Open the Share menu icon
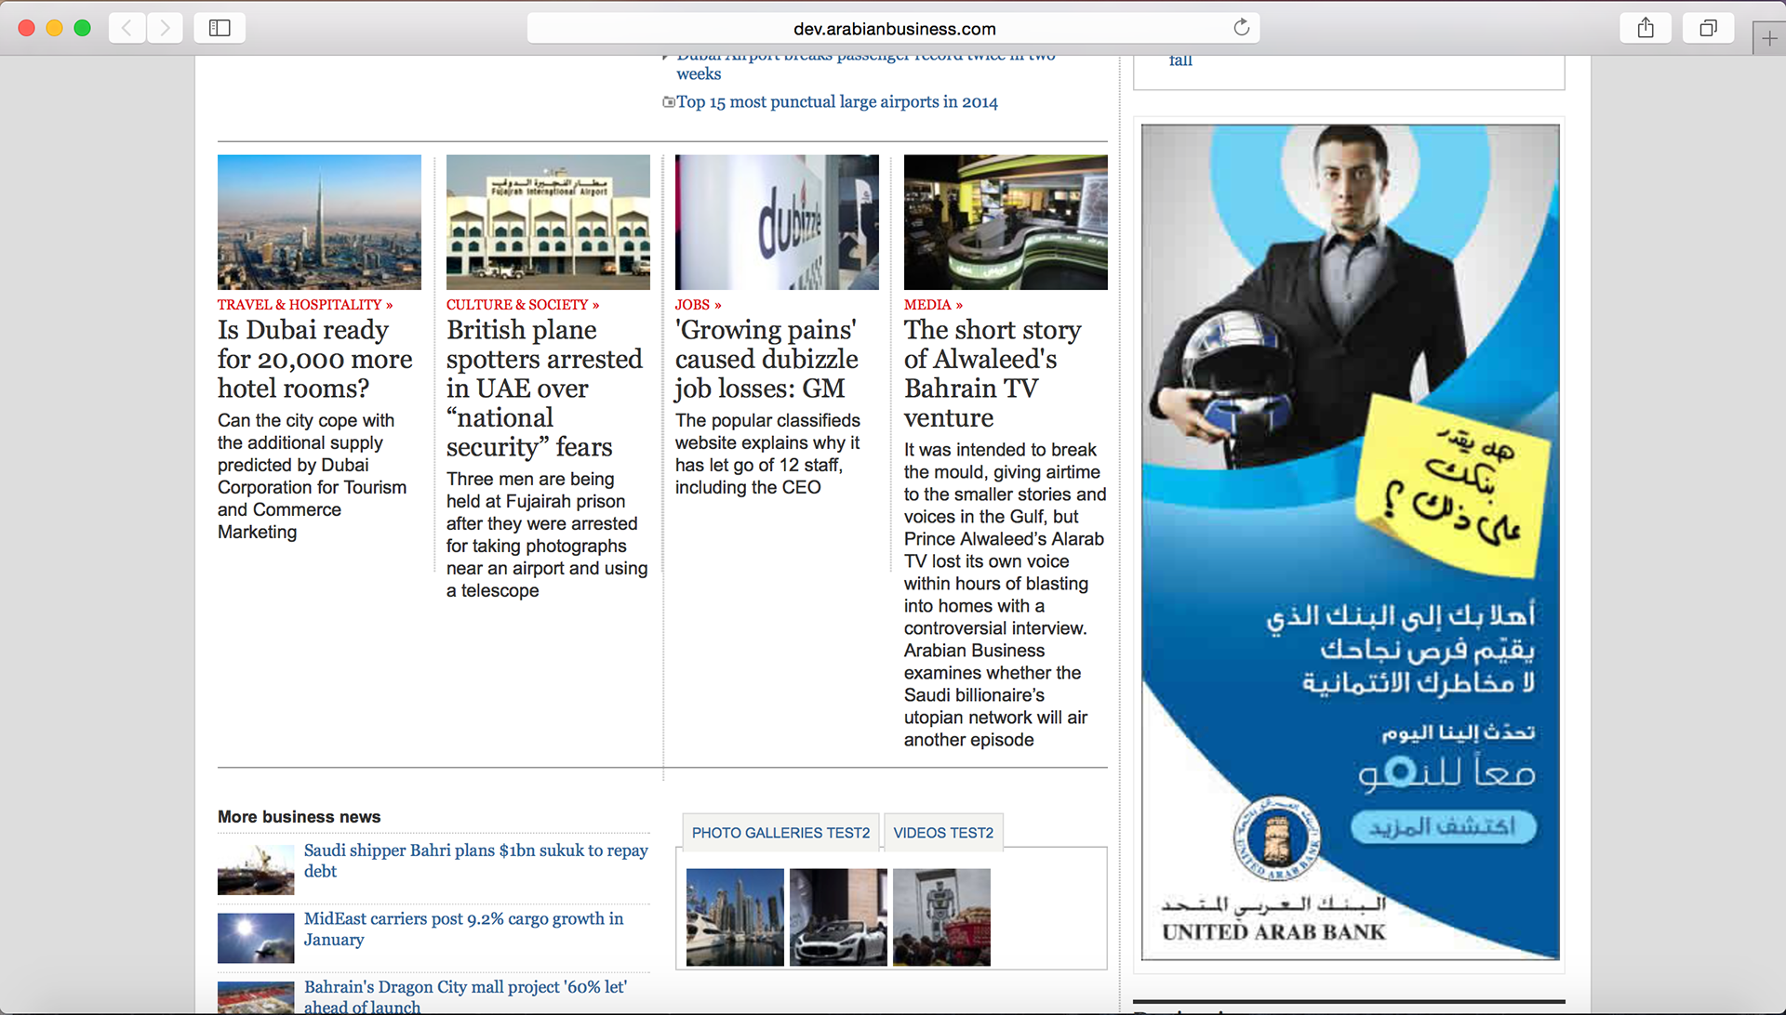 (x=1645, y=28)
